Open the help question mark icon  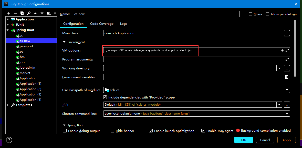coord(9,140)
